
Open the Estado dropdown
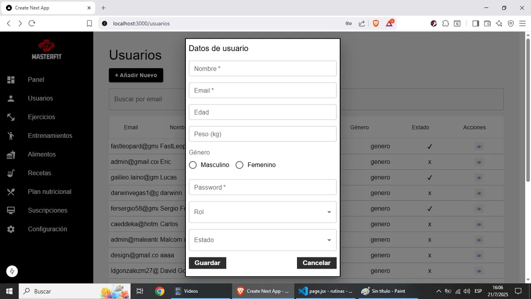[263, 240]
